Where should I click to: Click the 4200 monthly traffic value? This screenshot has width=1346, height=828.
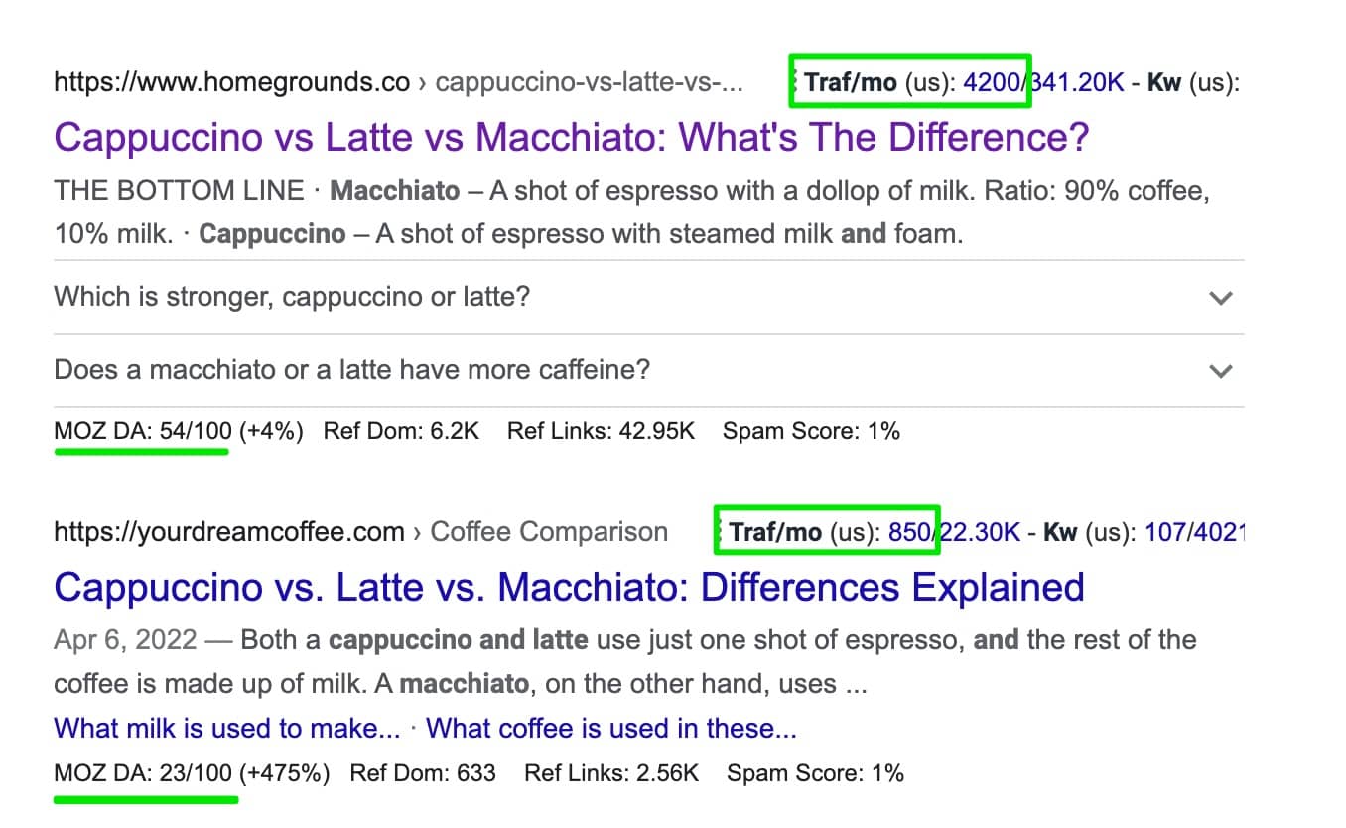pyautogui.click(x=992, y=82)
